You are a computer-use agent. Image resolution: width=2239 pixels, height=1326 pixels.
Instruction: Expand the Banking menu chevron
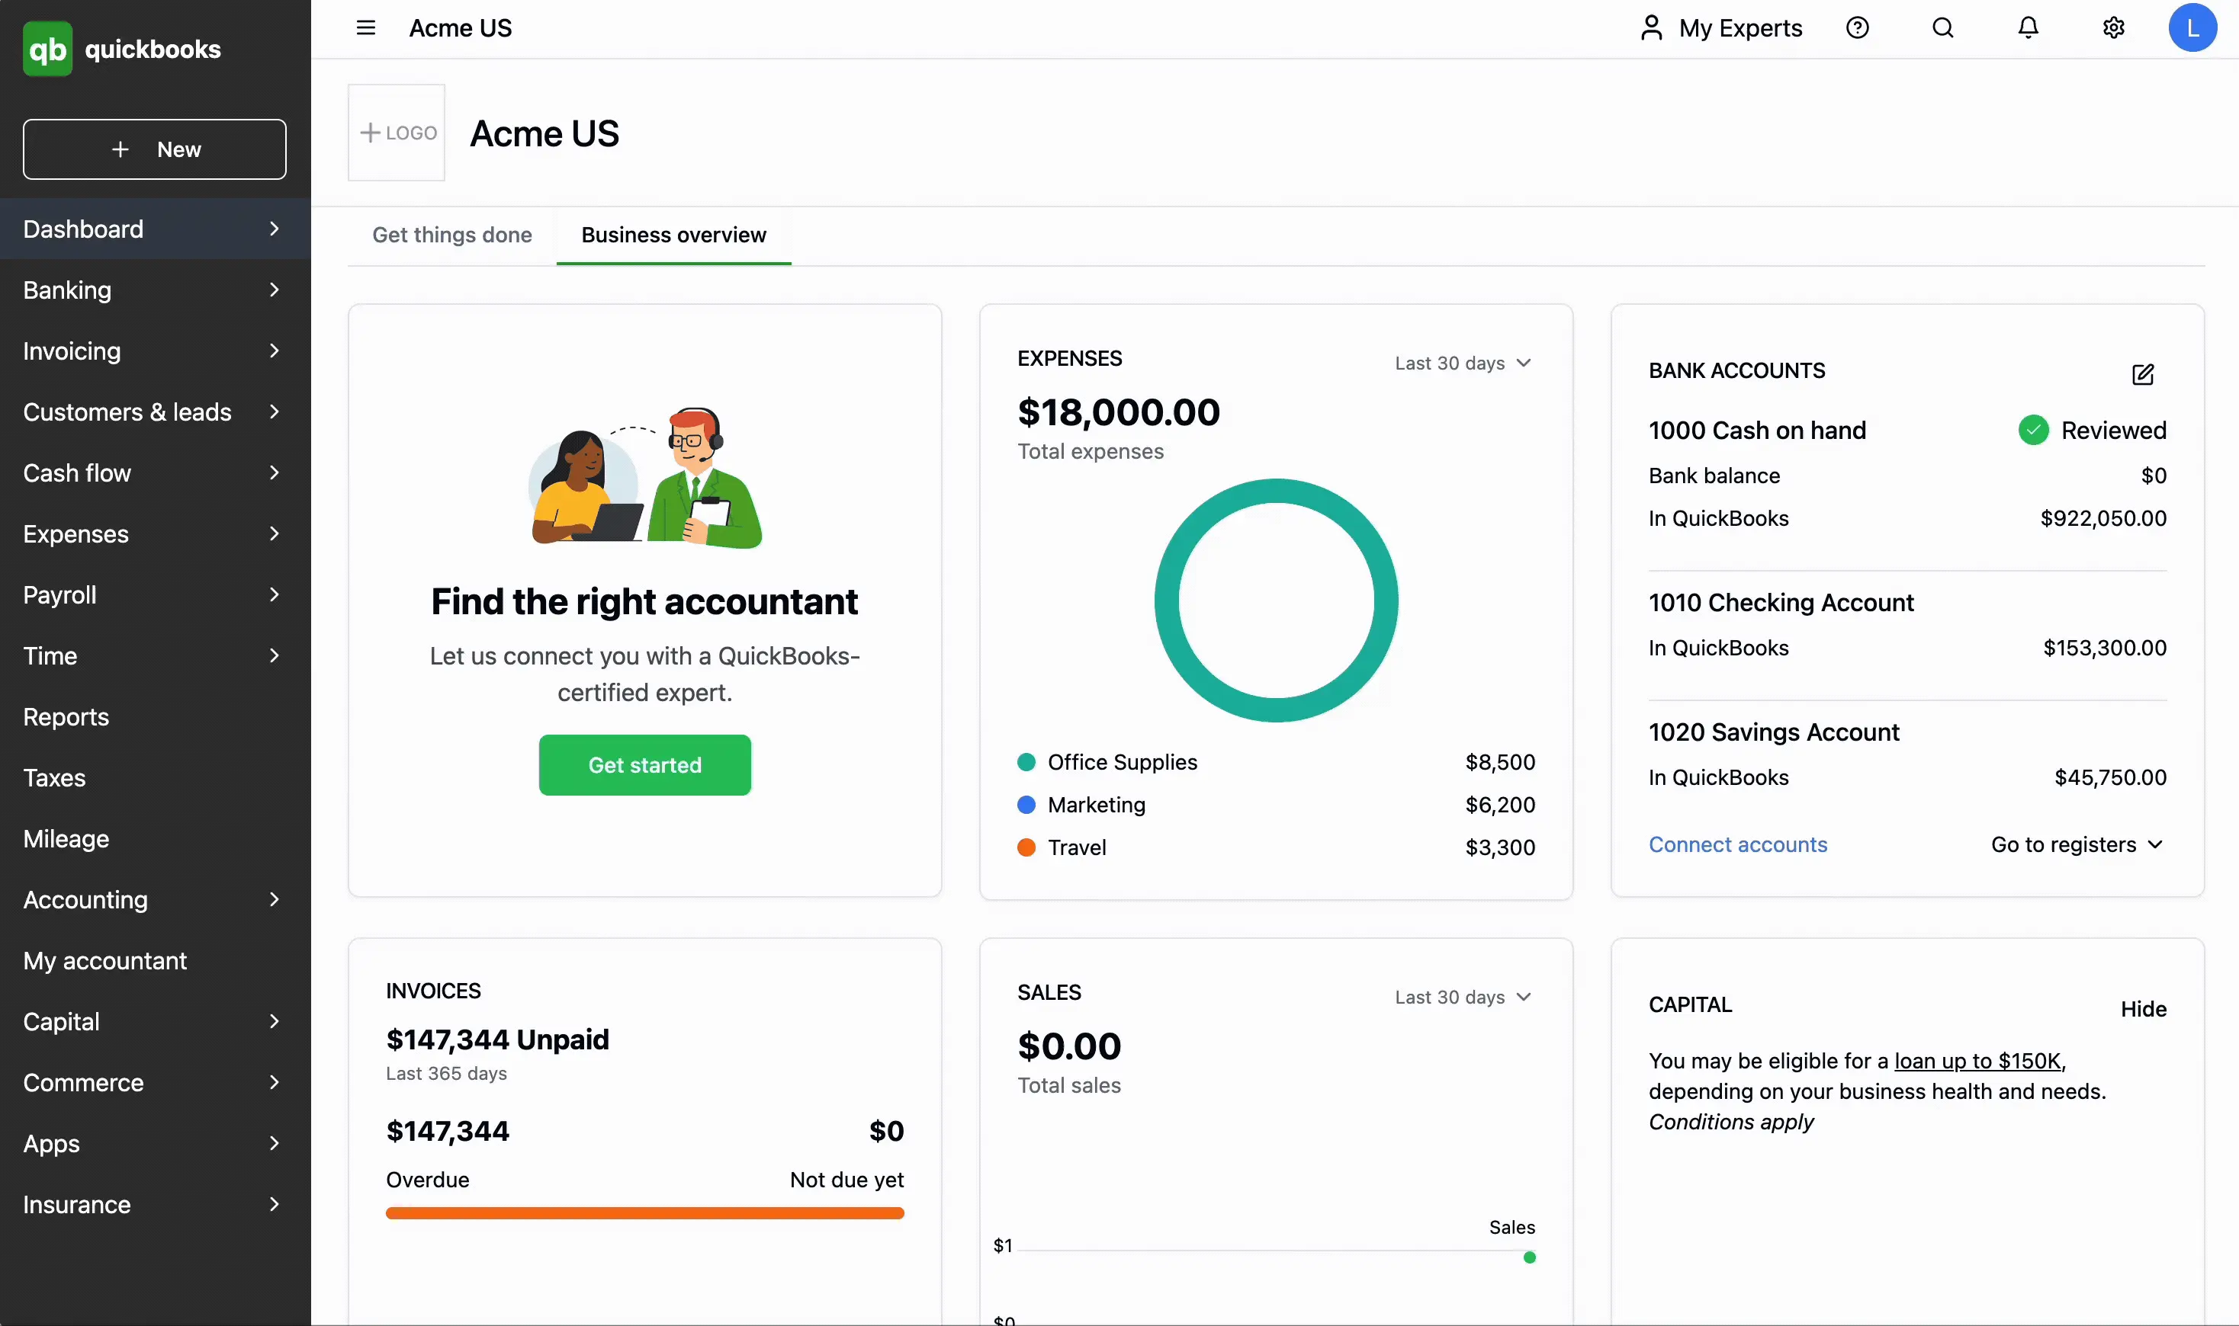pyautogui.click(x=275, y=290)
